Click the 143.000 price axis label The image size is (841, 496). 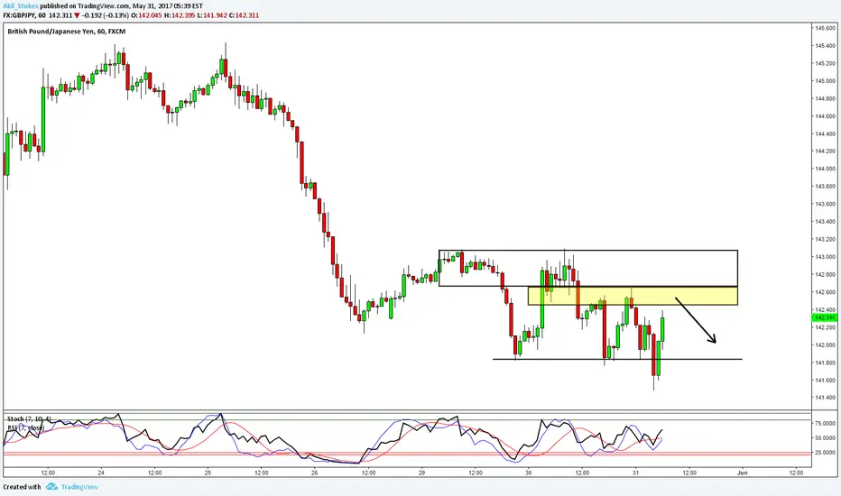click(825, 257)
